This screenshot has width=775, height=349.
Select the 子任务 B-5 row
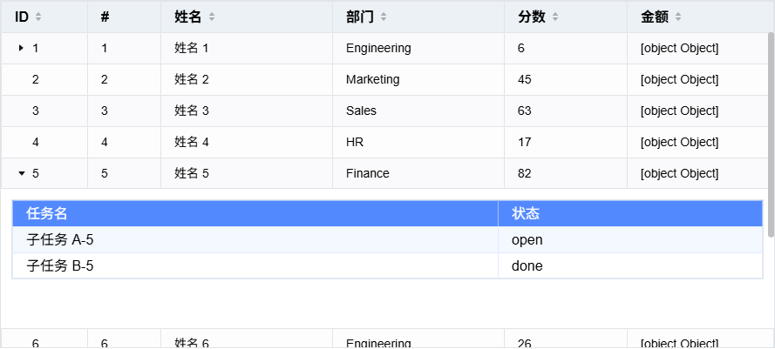(x=60, y=266)
